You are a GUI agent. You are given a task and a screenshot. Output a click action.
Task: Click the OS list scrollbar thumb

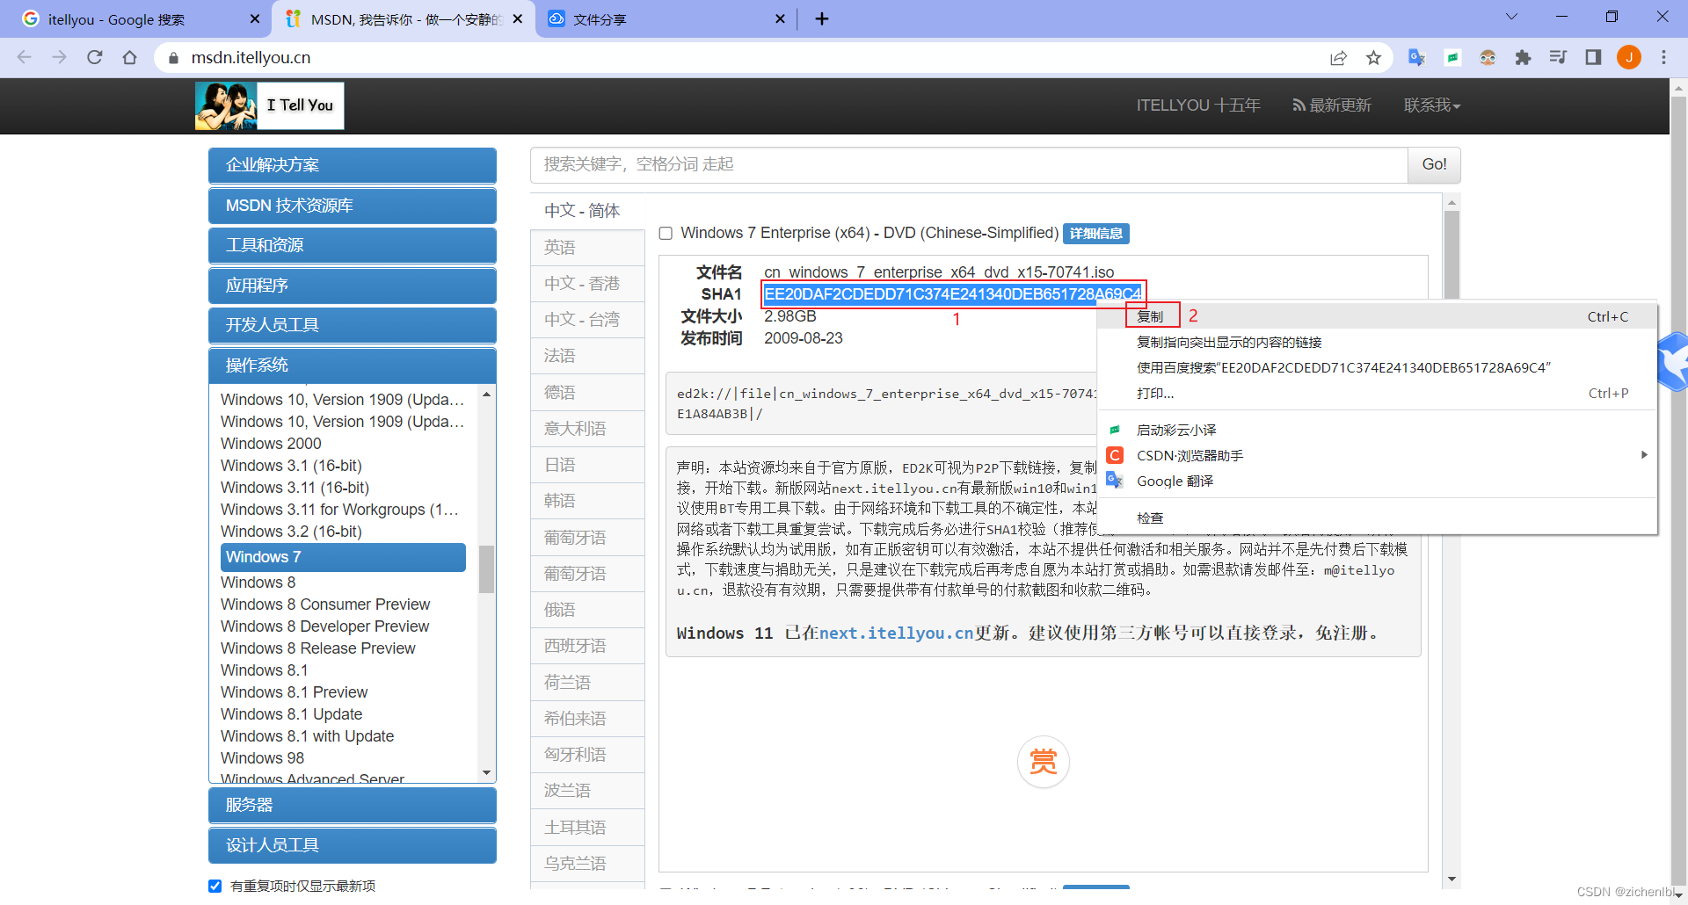[486, 568]
